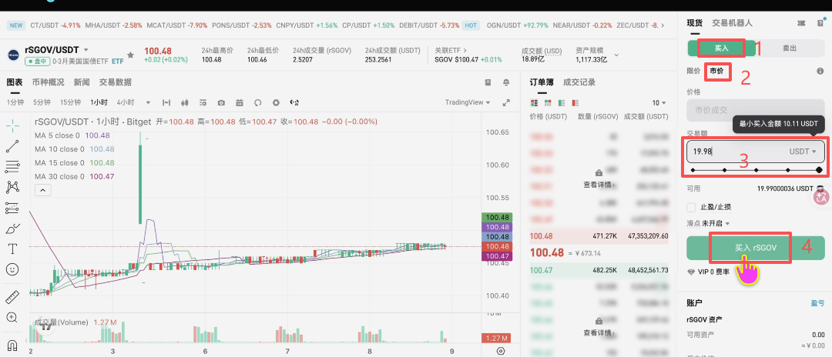Screen dimensions: 832x357
Task: Expand the market stats chevron
Action: [x=616, y=55]
